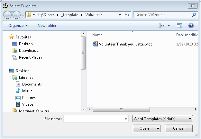This screenshot has width=201, height=139.
Task: Open the file type Word Templates dropdown
Action: tap(162, 119)
